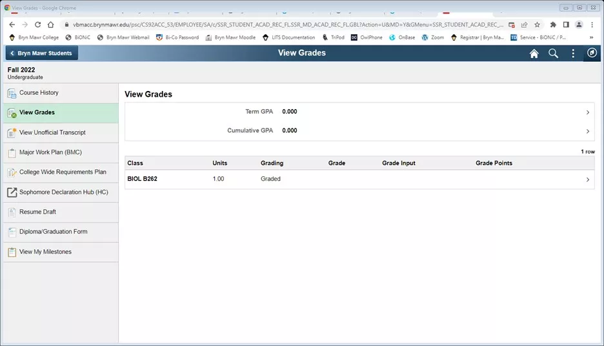The width and height of the screenshot is (604, 346).
Task: Open Sophomore Declaration Hub (HC)
Action: [61, 192]
